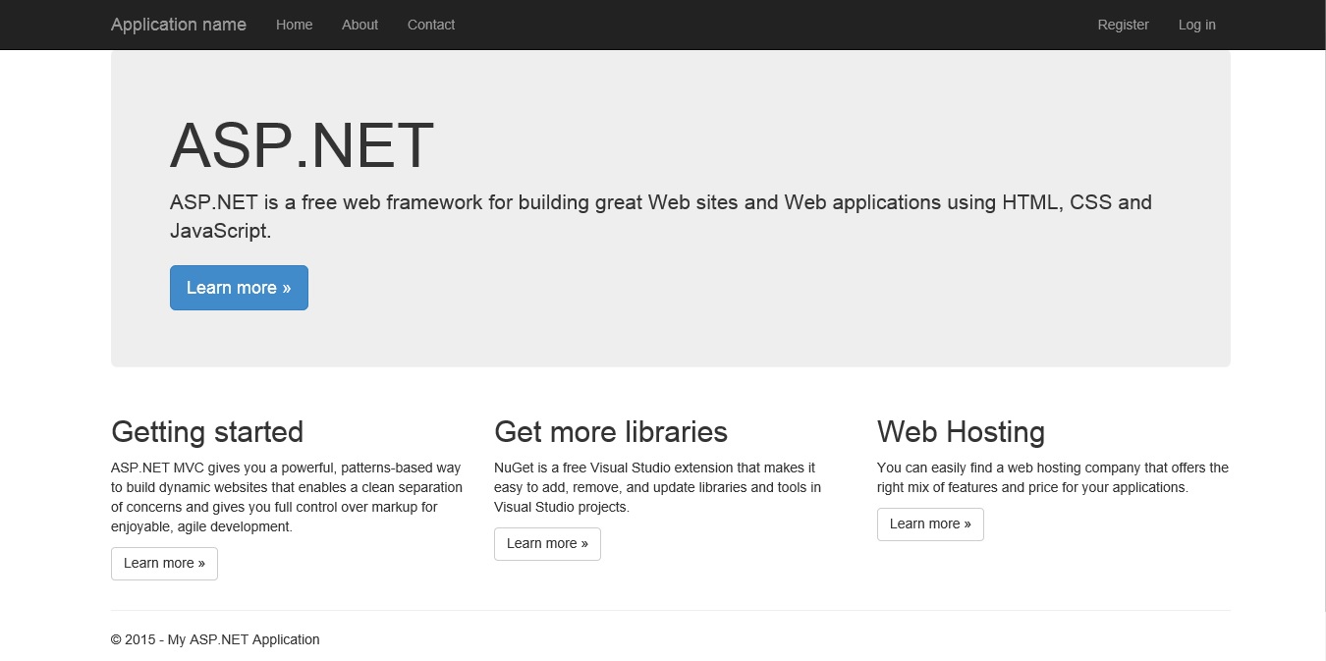Open the Home nav item
1326x661 pixels.
point(295,25)
